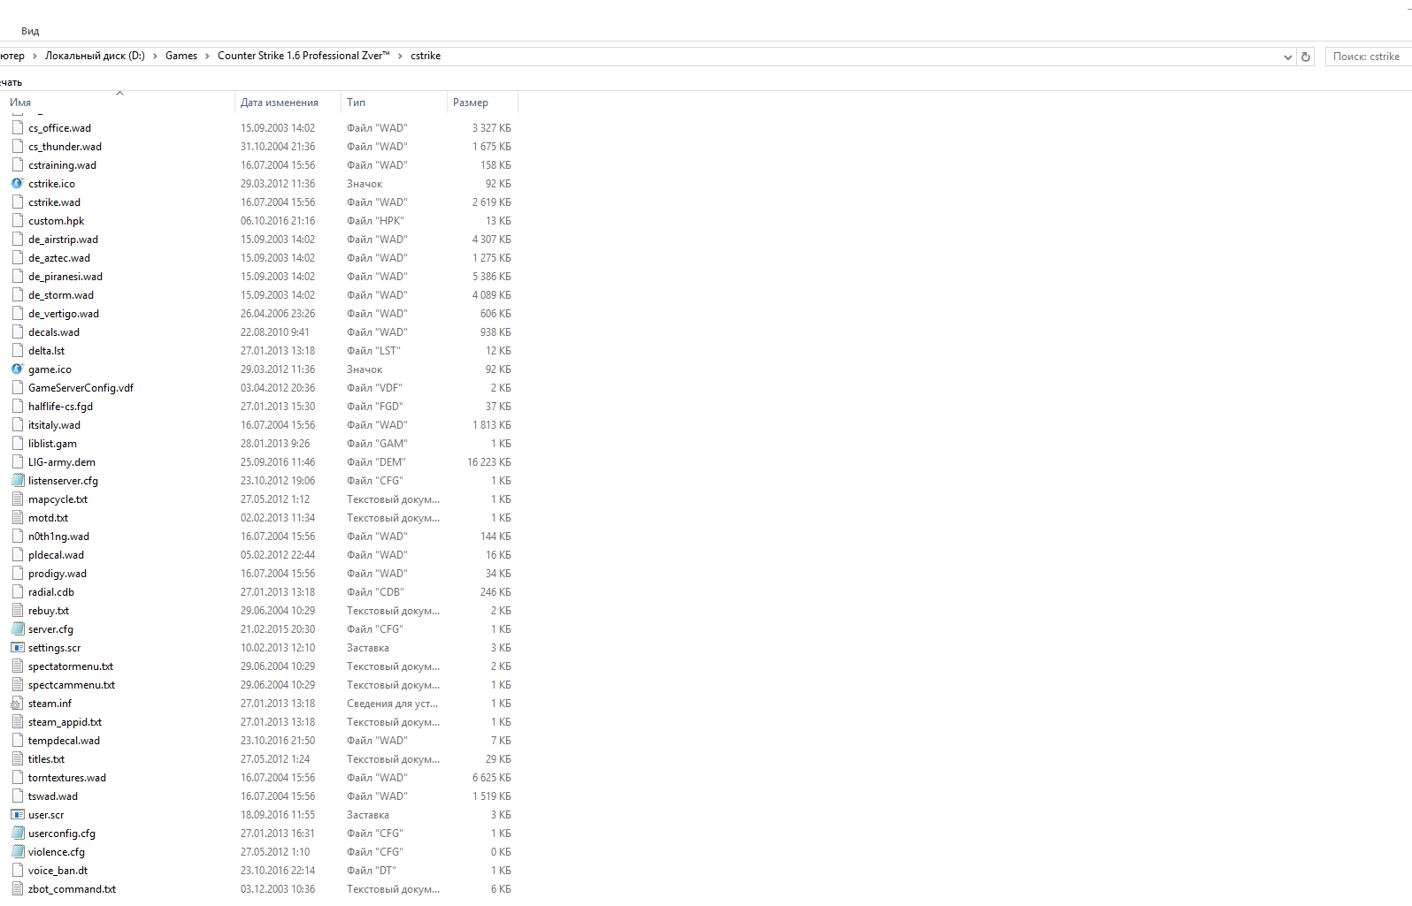The image size is (1412, 906).
Task: Click the voice_ban.dt file icon
Action: tap(17, 871)
